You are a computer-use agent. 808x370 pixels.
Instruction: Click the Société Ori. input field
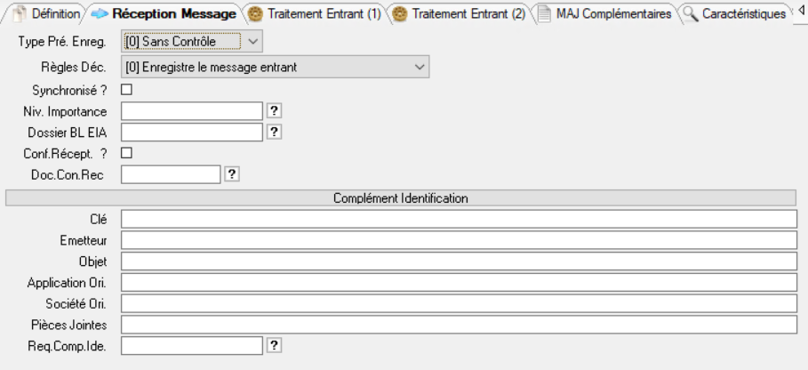tap(459, 303)
